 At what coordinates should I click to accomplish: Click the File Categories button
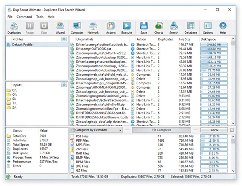[x=162, y=130]
